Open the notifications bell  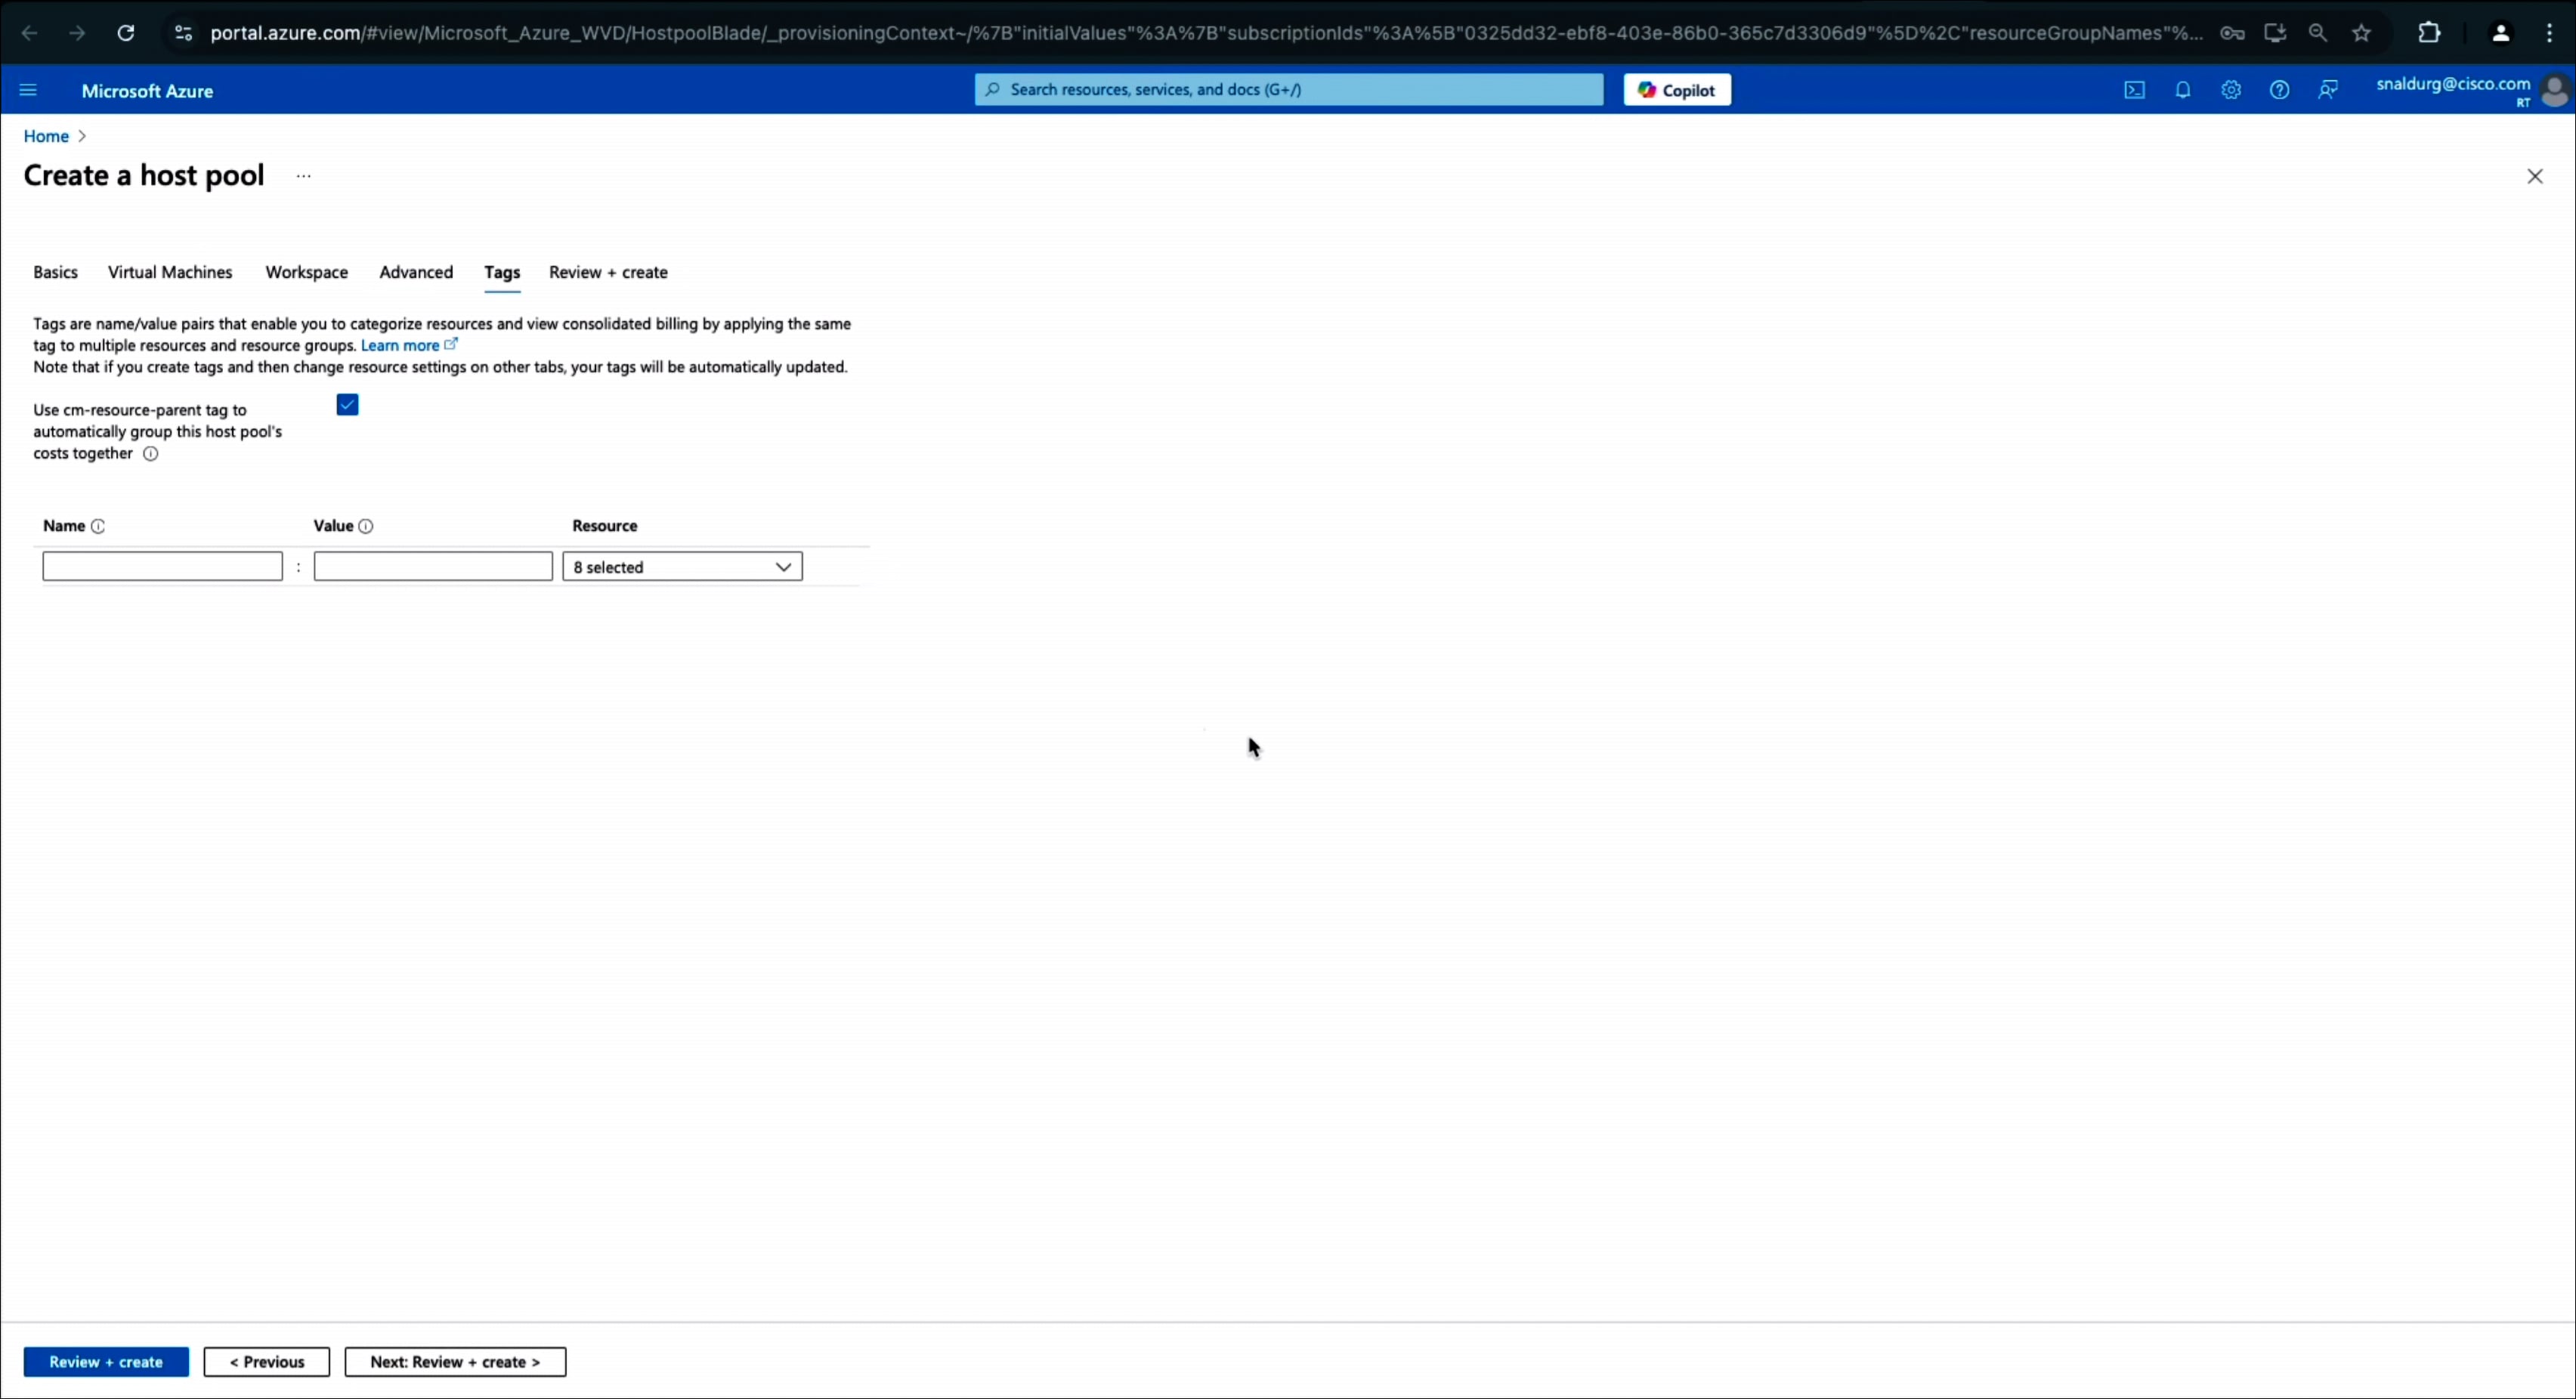pyautogui.click(x=2183, y=90)
